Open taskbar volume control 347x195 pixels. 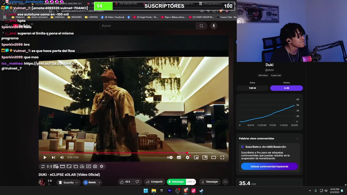pyautogui.click(x=326, y=191)
